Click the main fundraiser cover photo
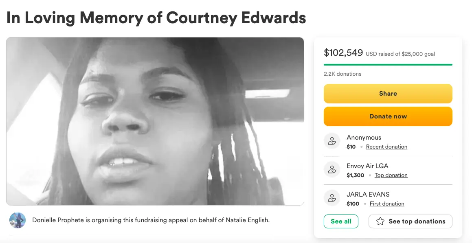The image size is (472, 243). coord(155,121)
